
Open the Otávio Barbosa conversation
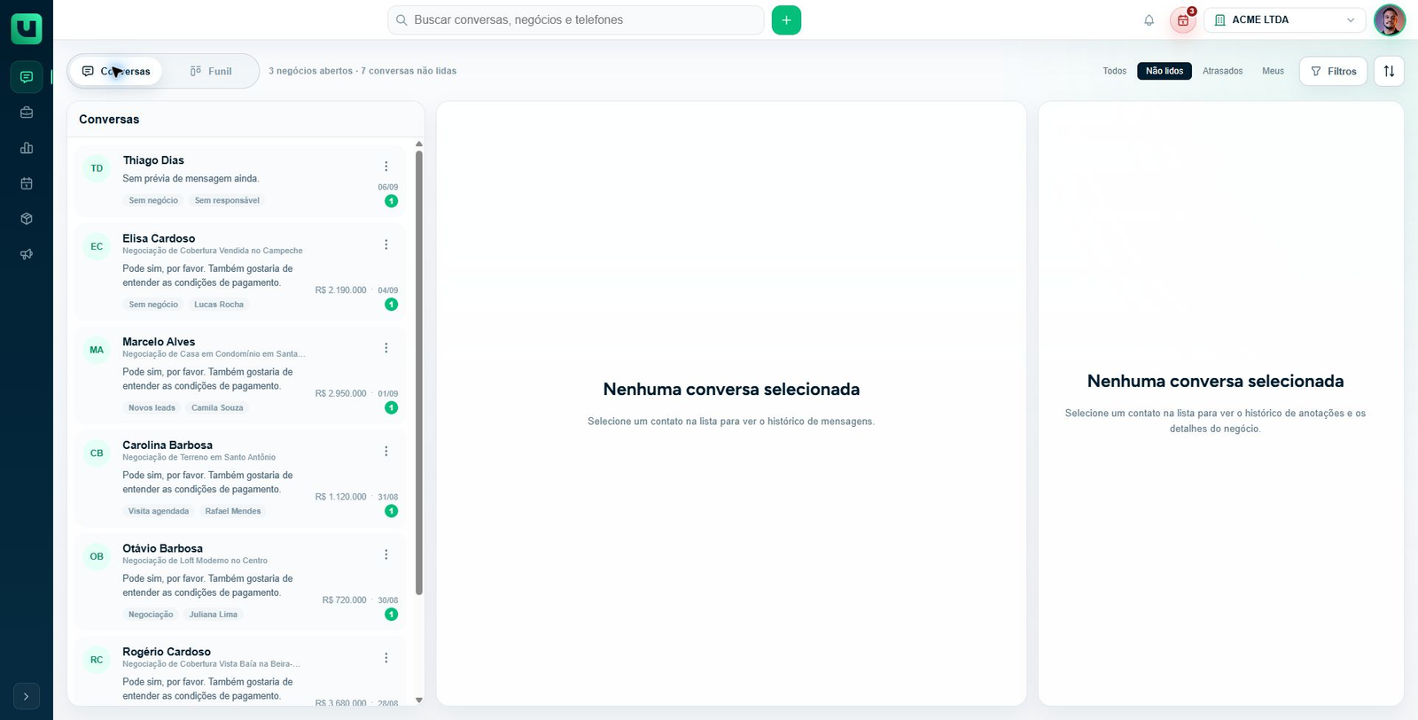pyautogui.click(x=241, y=581)
